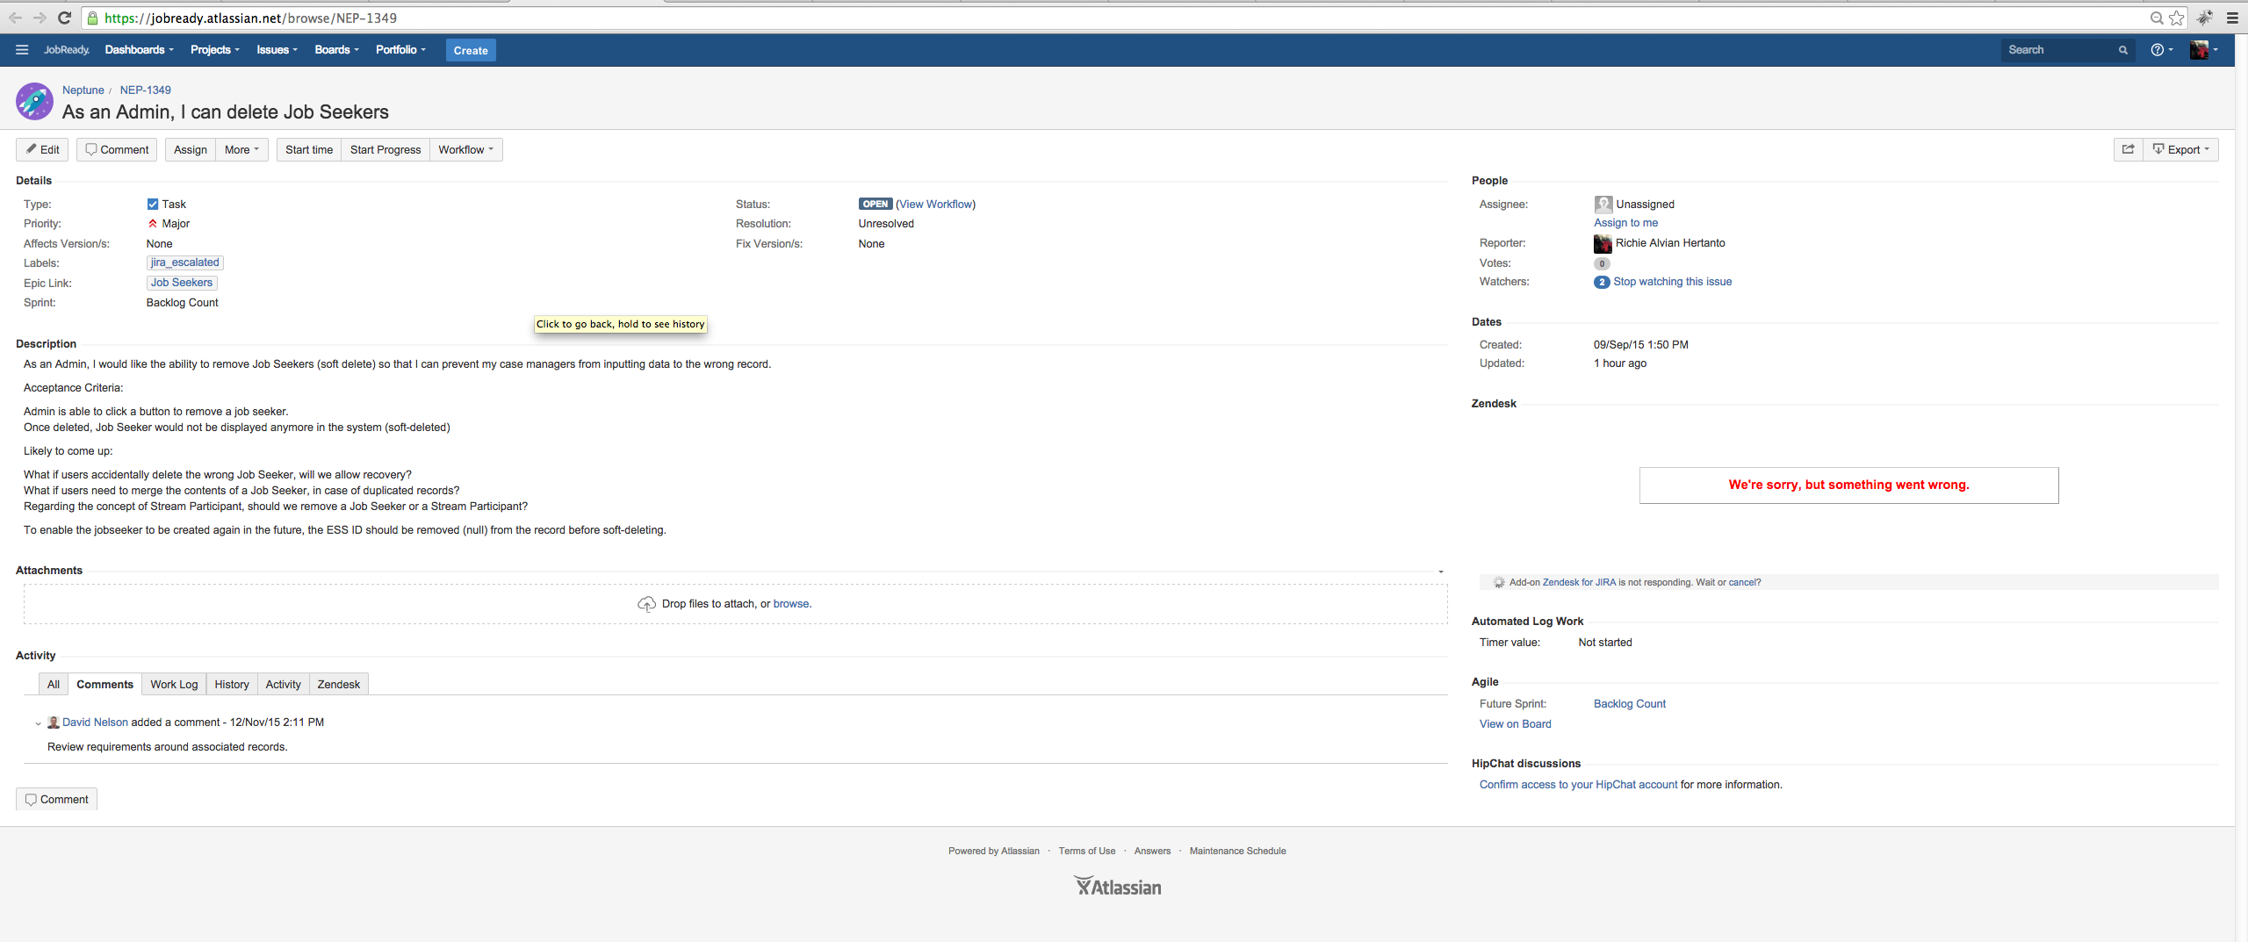Open the jira_escalated label

(x=185, y=262)
